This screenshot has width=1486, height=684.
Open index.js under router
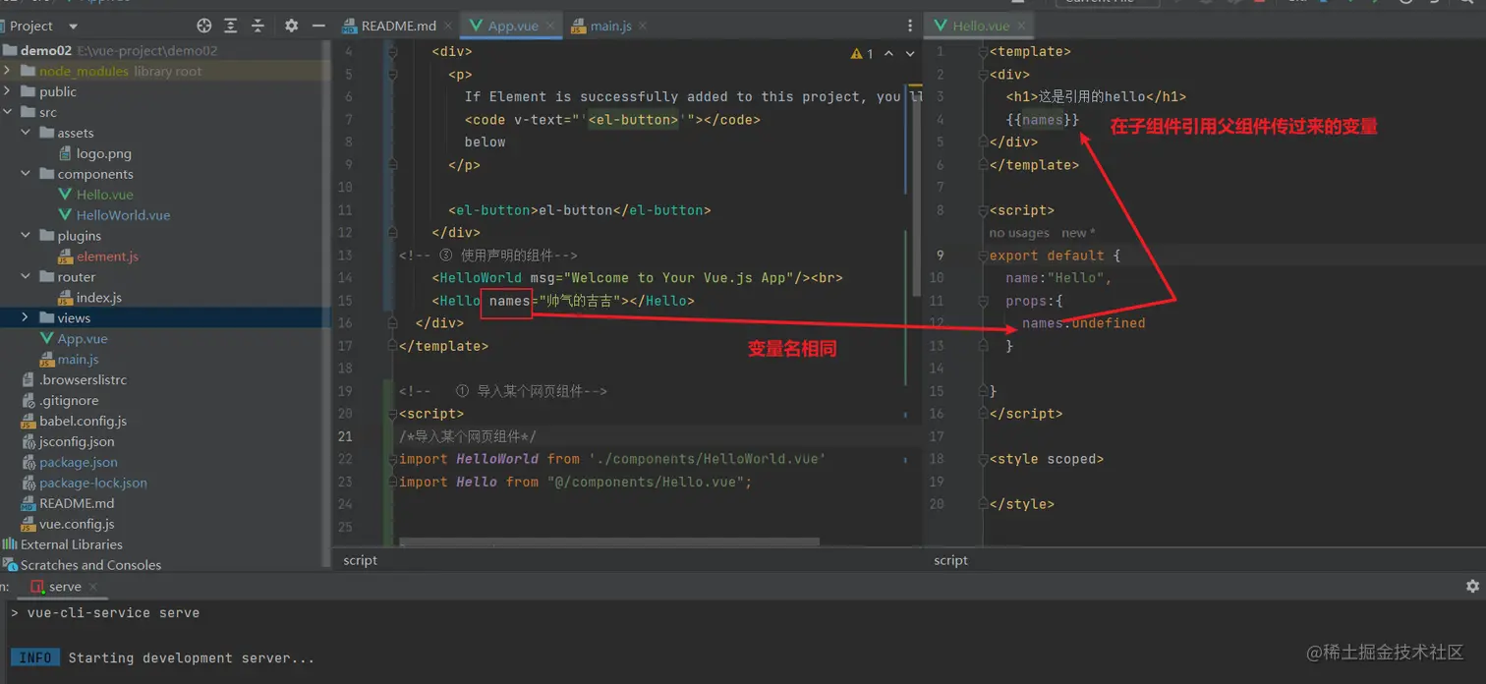99,298
